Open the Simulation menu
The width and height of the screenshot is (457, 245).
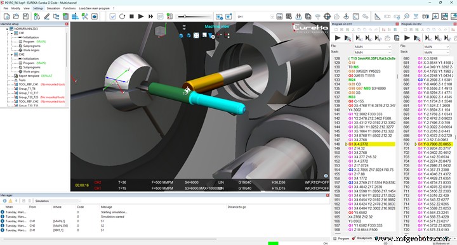(53, 8)
